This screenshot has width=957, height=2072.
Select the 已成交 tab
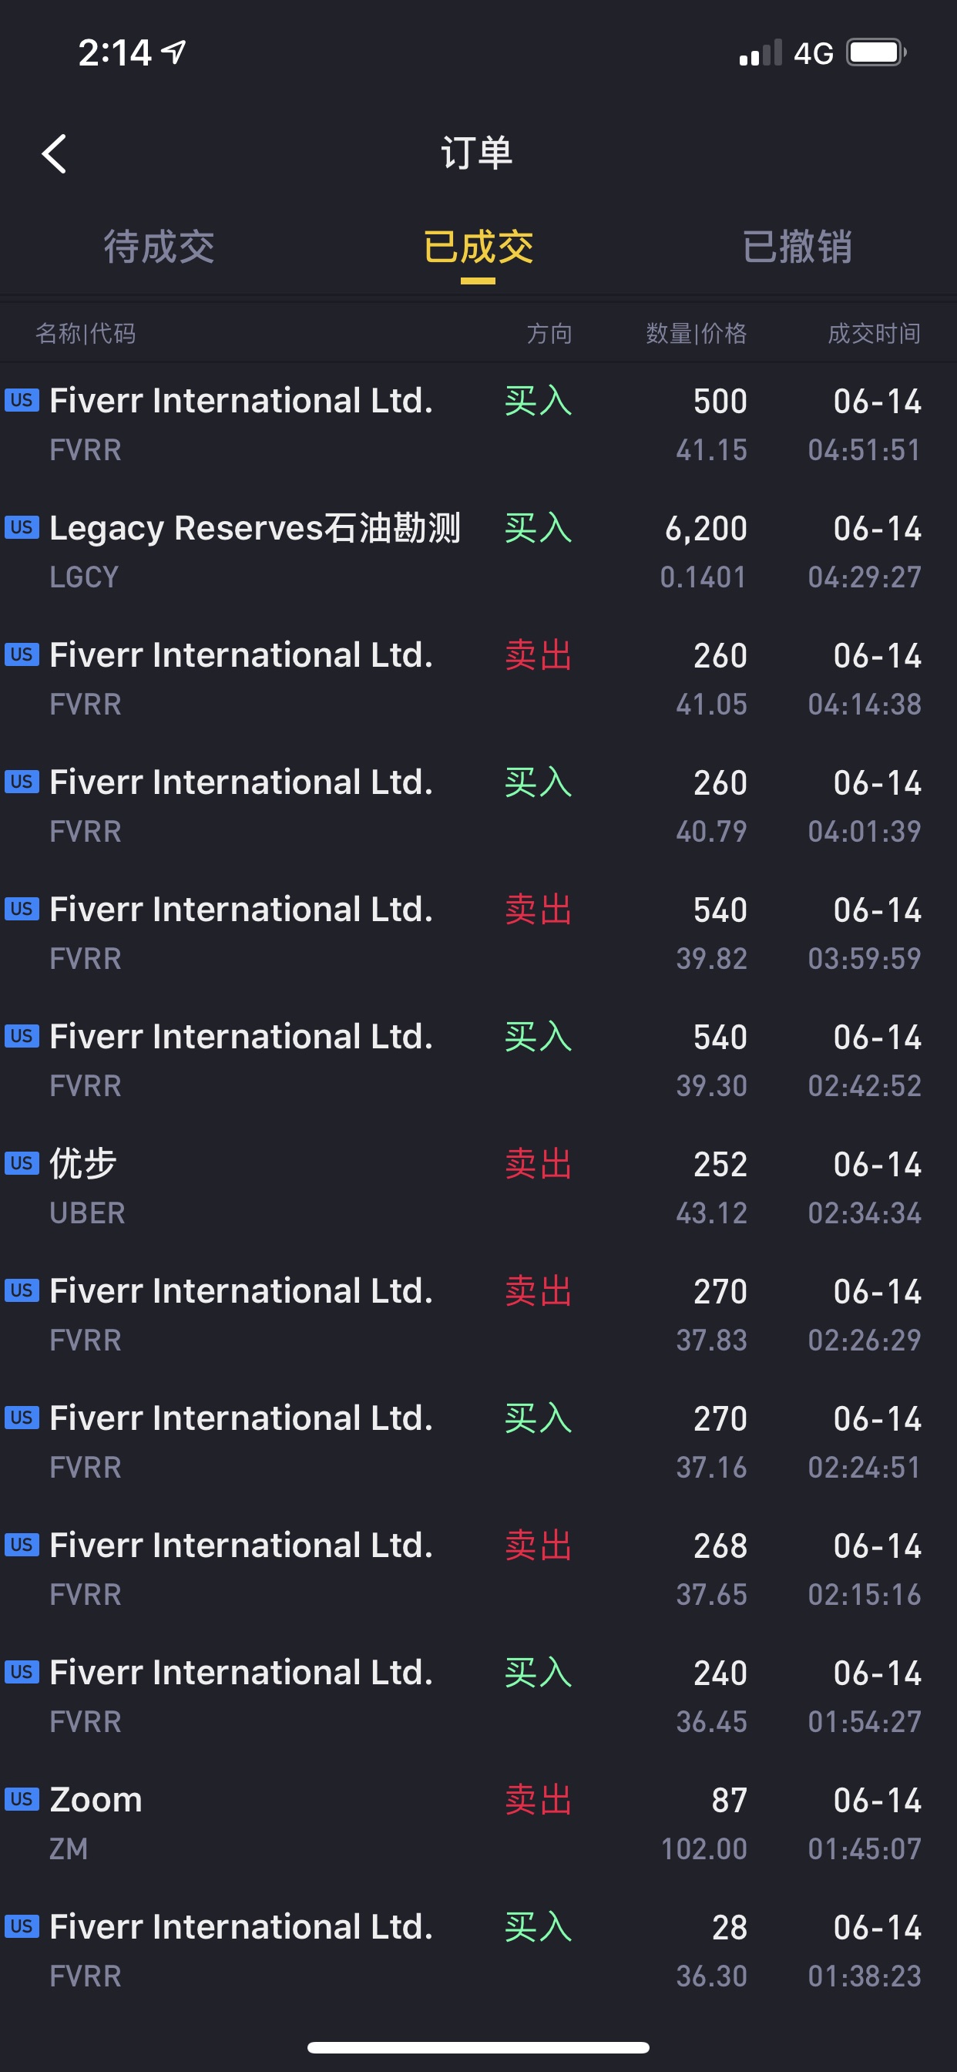click(478, 247)
